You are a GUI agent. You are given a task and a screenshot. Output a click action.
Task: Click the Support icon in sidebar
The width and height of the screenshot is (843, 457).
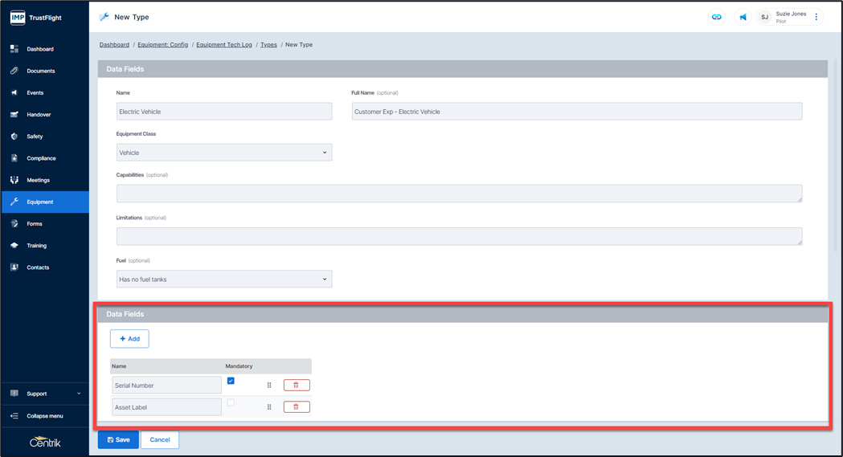(x=14, y=394)
